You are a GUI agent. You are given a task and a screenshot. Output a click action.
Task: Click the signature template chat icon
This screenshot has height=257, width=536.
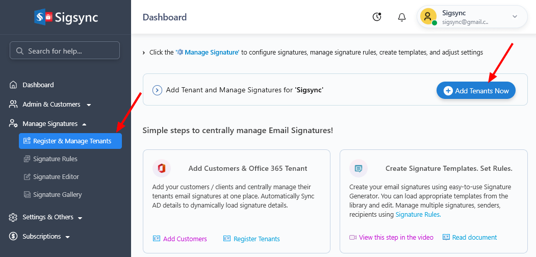[359, 168]
